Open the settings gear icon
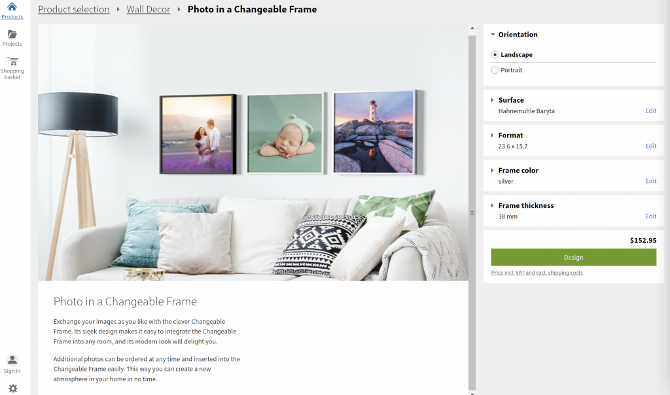670x395 pixels. tap(13, 388)
